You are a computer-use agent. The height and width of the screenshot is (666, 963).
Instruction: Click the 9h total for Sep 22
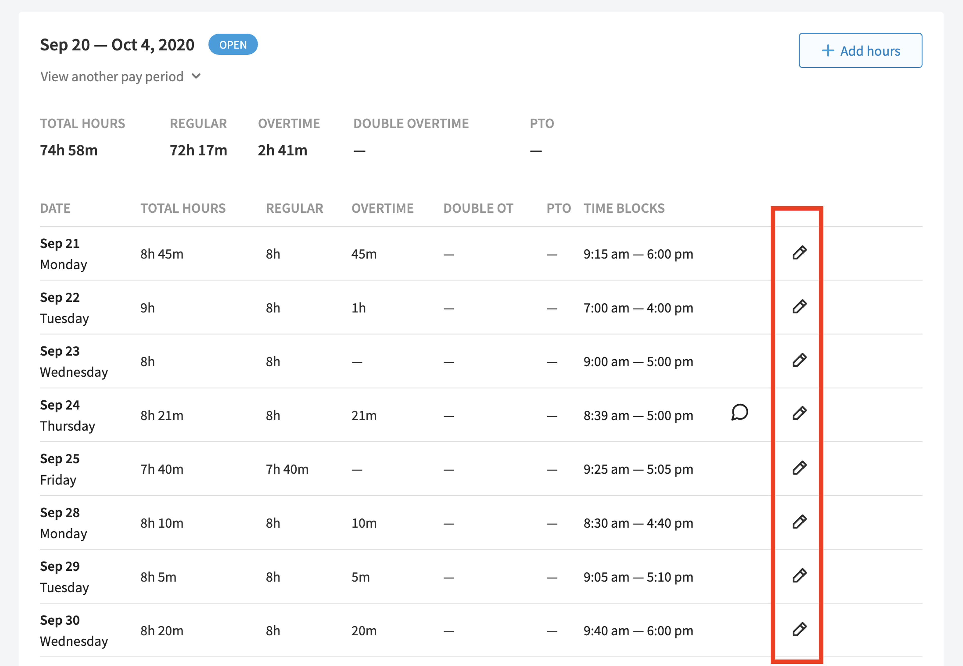point(148,308)
